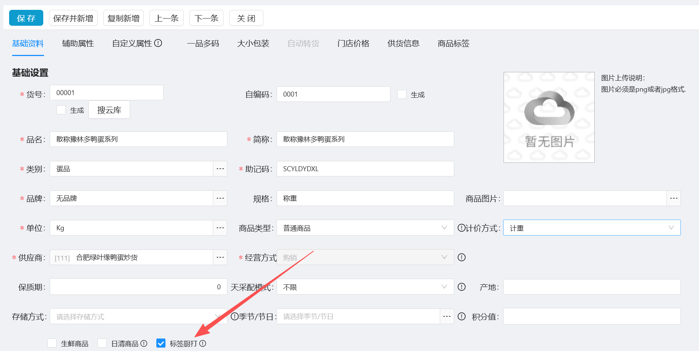Open the 供应商 ellipsis picker button
Image resolution: width=699 pixels, height=351 pixels.
point(220,257)
